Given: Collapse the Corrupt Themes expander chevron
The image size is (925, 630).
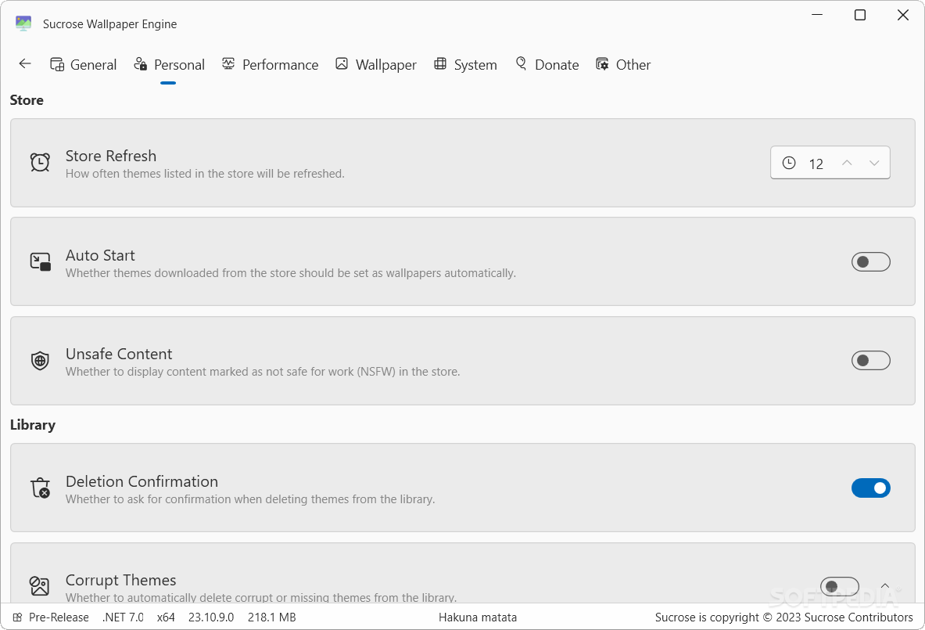Looking at the screenshot, I should click(x=885, y=585).
